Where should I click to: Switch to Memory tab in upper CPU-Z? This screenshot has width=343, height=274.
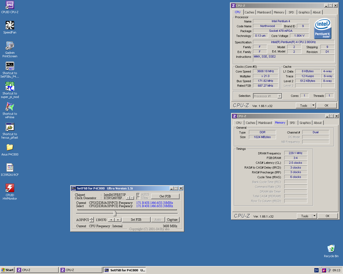[279, 12]
